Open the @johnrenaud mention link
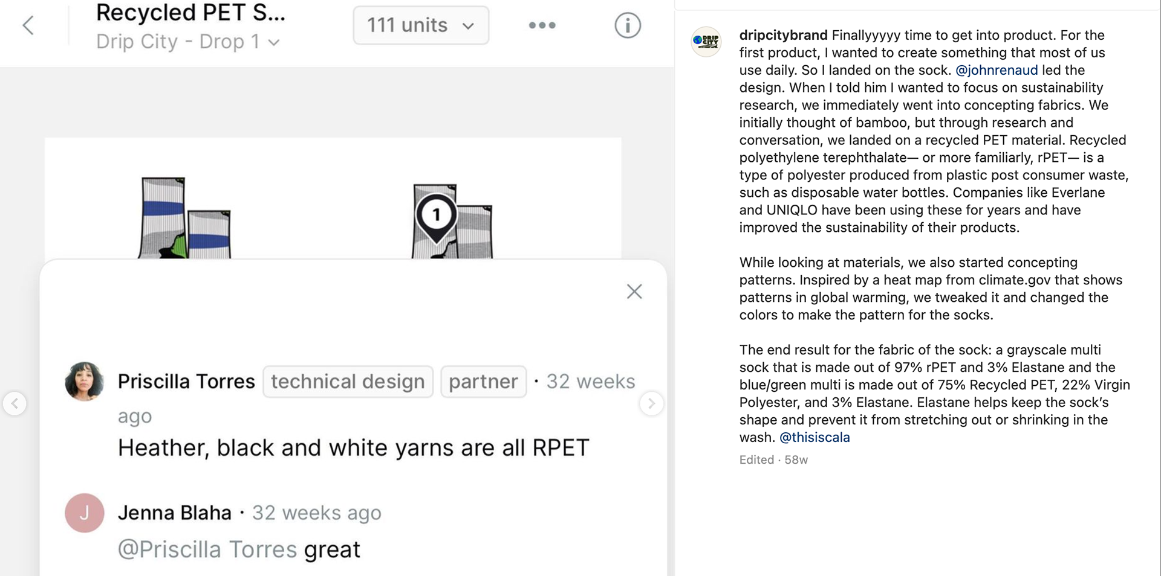Screen dimensions: 1161x576 tap(996, 70)
